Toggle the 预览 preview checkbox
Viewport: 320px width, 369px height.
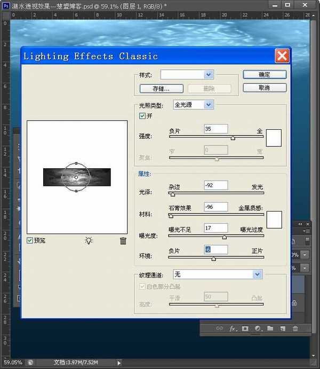coord(30,240)
